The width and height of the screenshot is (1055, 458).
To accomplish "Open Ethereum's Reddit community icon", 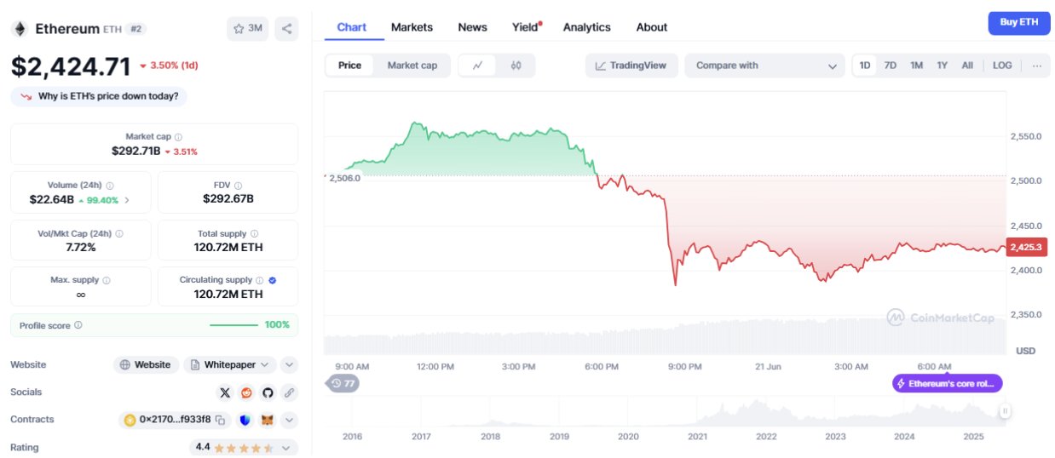I will 246,392.
